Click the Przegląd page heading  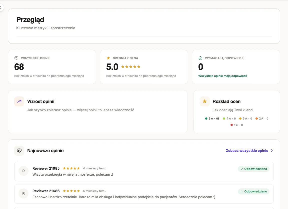[30, 20]
